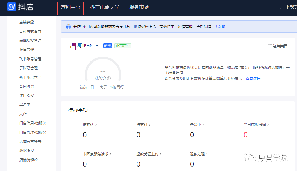Click the 较前一日-- text

click(x=88, y=87)
